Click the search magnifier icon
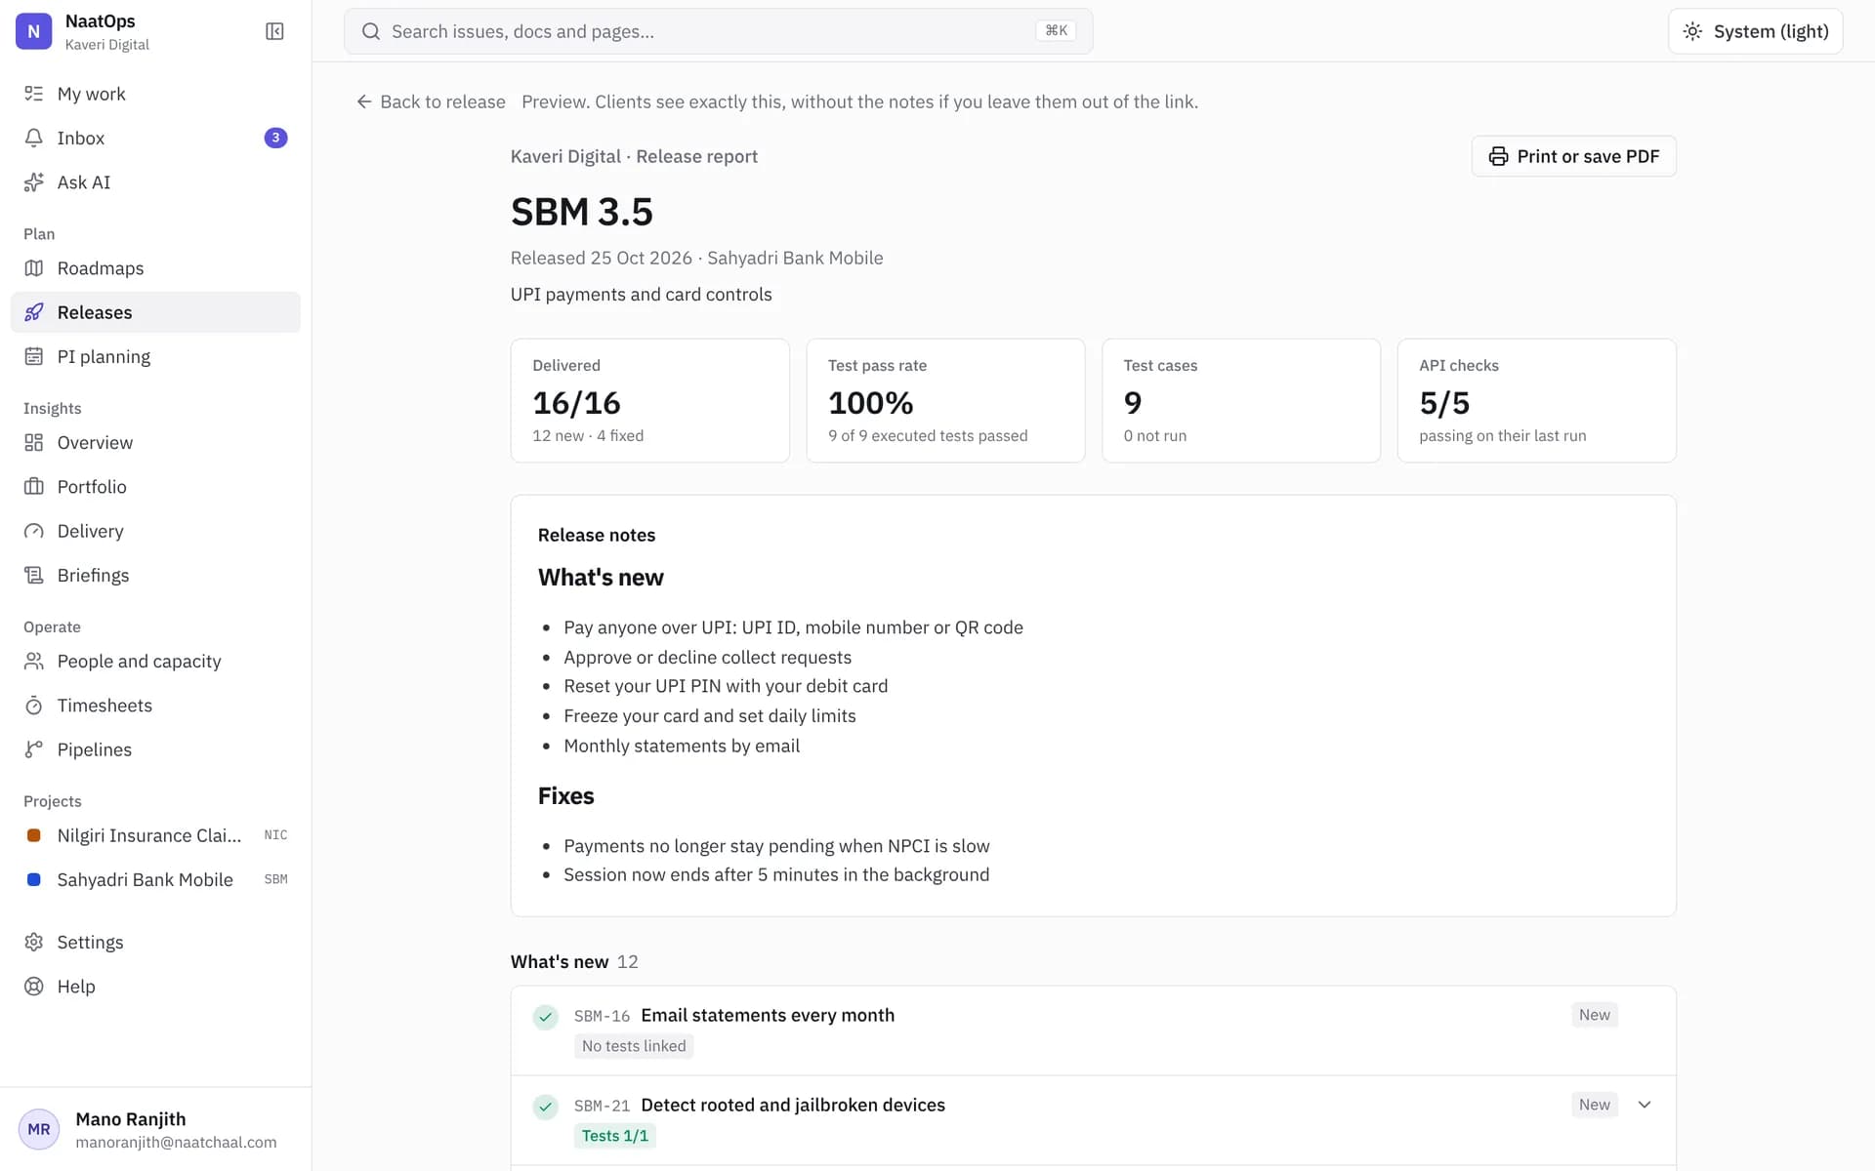Image resolution: width=1875 pixels, height=1171 pixels. pos(370,31)
